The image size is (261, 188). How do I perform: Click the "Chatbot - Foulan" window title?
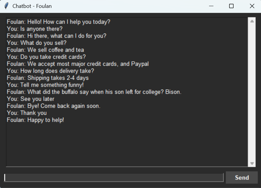click(32, 6)
